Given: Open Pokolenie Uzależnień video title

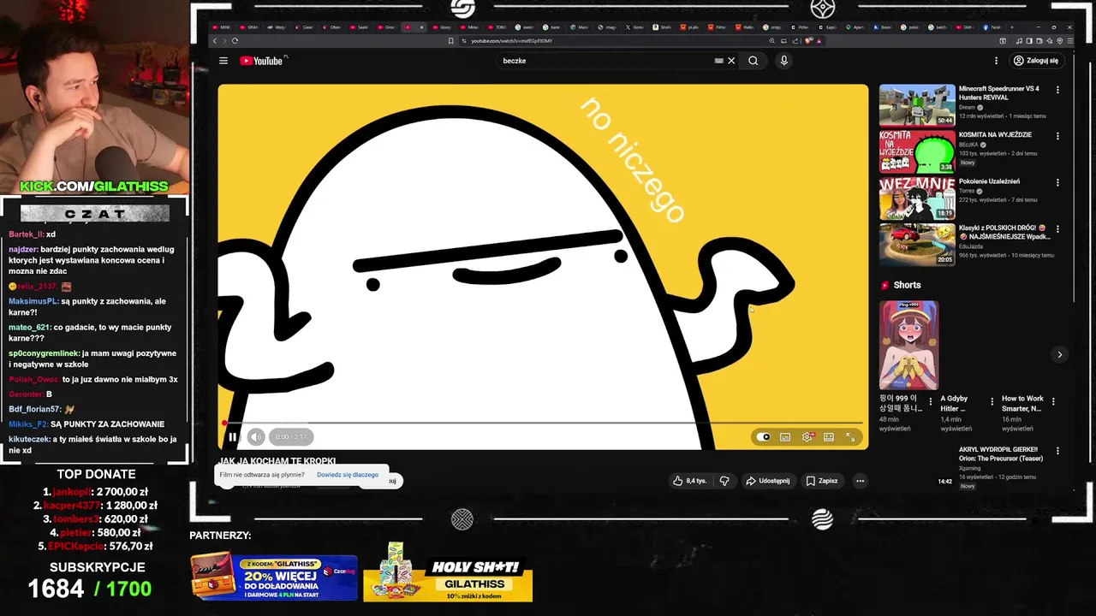Looking at the screenshot, I should (989, 181).
